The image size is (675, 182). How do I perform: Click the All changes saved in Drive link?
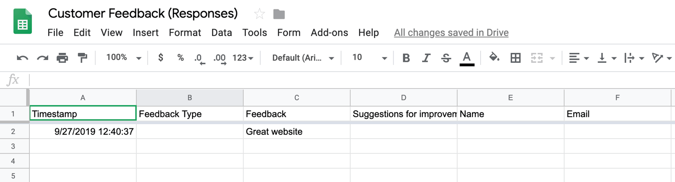(x=451, y=33)
